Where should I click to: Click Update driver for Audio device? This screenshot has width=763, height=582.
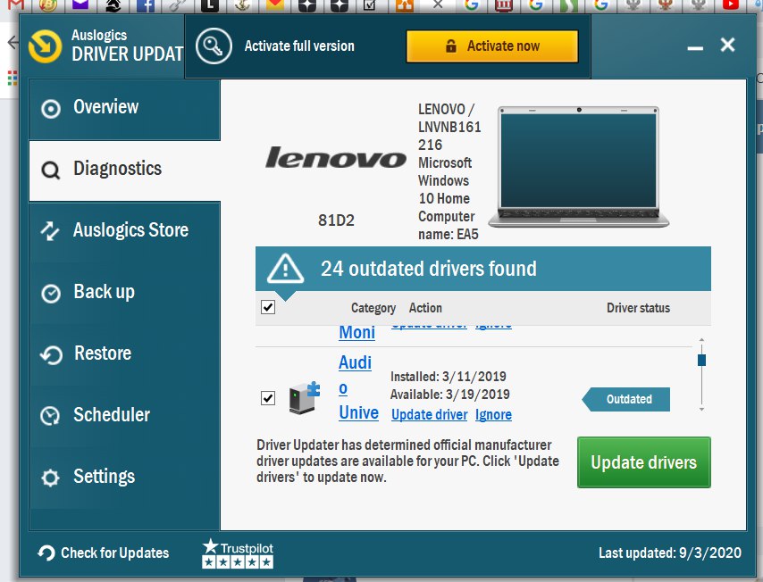[429, 414]
